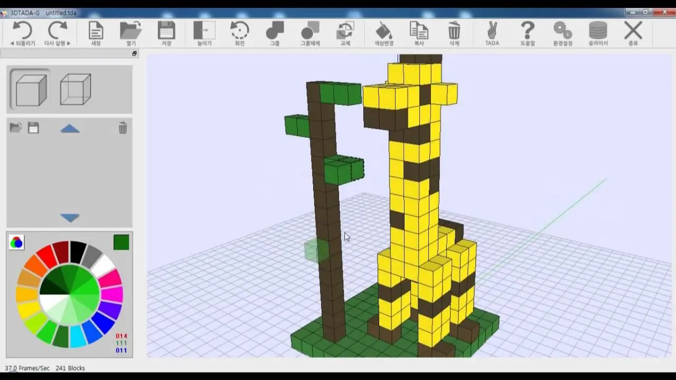Pick gray on the outer color ring
Image resolution: width=676 pixels, height=380 pixels.
coord(92,256)
